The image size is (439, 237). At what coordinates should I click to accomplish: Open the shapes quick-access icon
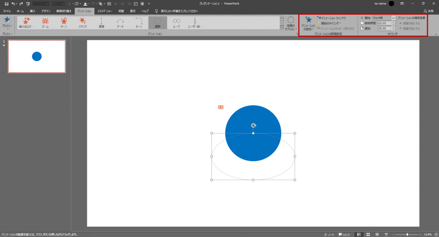tap(76, 3)
